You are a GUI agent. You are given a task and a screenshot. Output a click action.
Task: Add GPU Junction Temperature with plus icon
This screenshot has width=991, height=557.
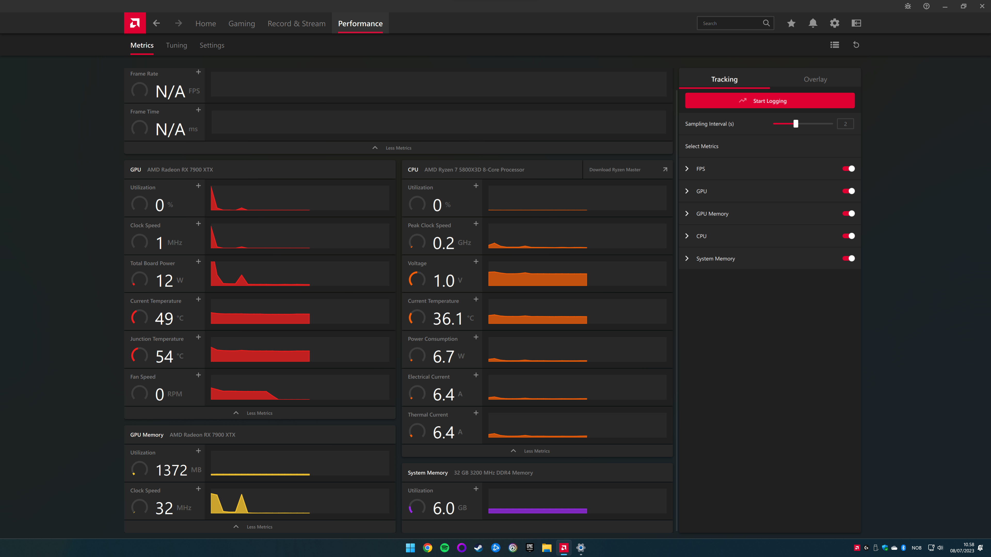pos(198,337)
